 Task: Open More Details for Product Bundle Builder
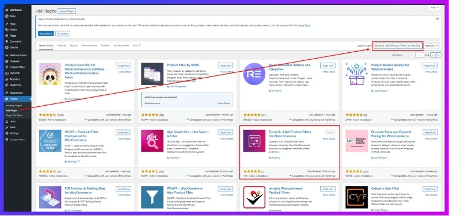[431, 72]
